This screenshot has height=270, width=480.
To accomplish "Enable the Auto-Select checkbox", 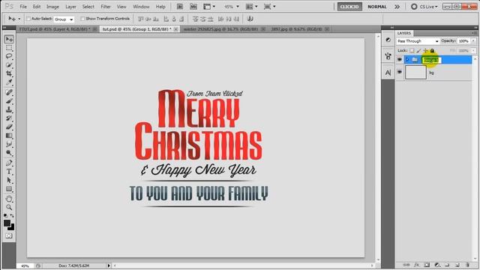I will click(x=28, y=19).
